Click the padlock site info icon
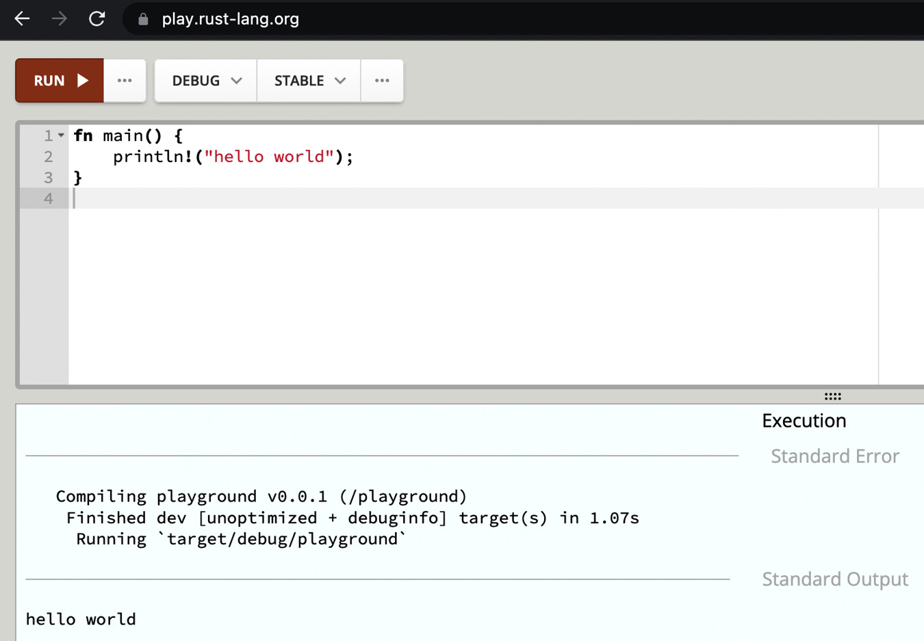This screenshot has width=924, height=641. coord(143,19)
